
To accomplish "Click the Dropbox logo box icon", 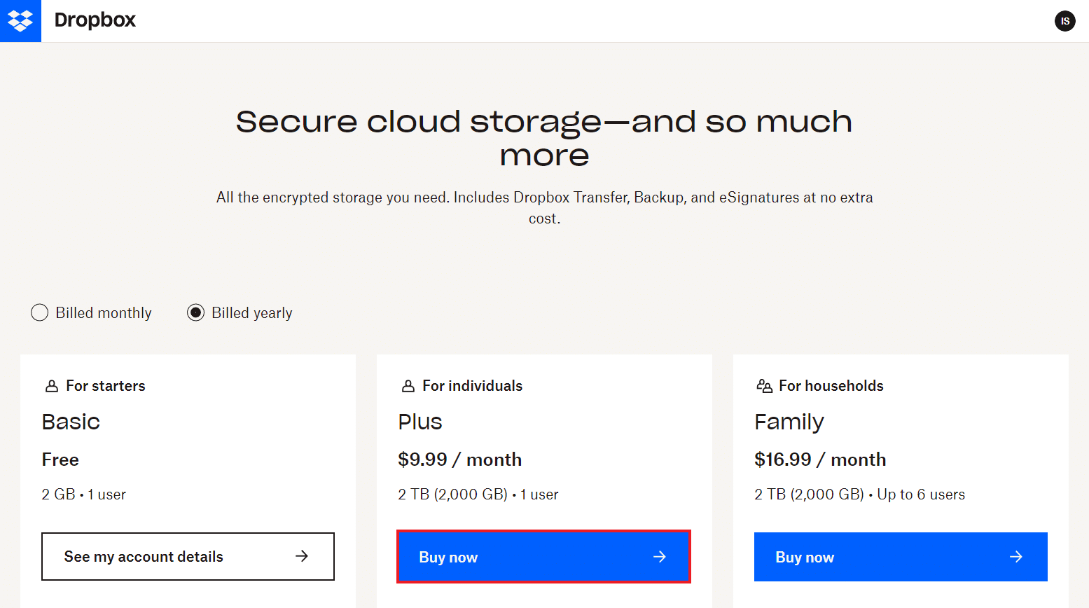I will [20, 21].
